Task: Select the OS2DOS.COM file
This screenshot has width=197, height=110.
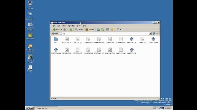Action: 56,51
